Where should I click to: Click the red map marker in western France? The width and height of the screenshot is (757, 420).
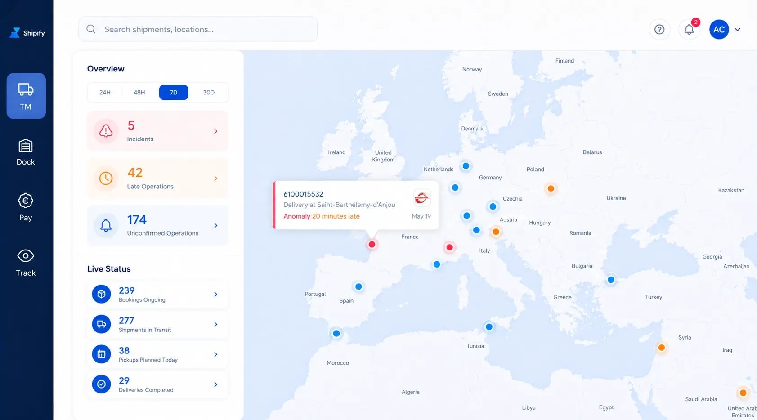tap(372, 245)
